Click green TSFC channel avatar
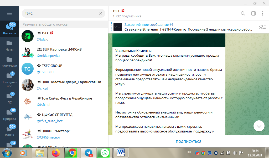The width and height of the screenshot is (269, 158). pyautogui.click(x=27, y=36)
